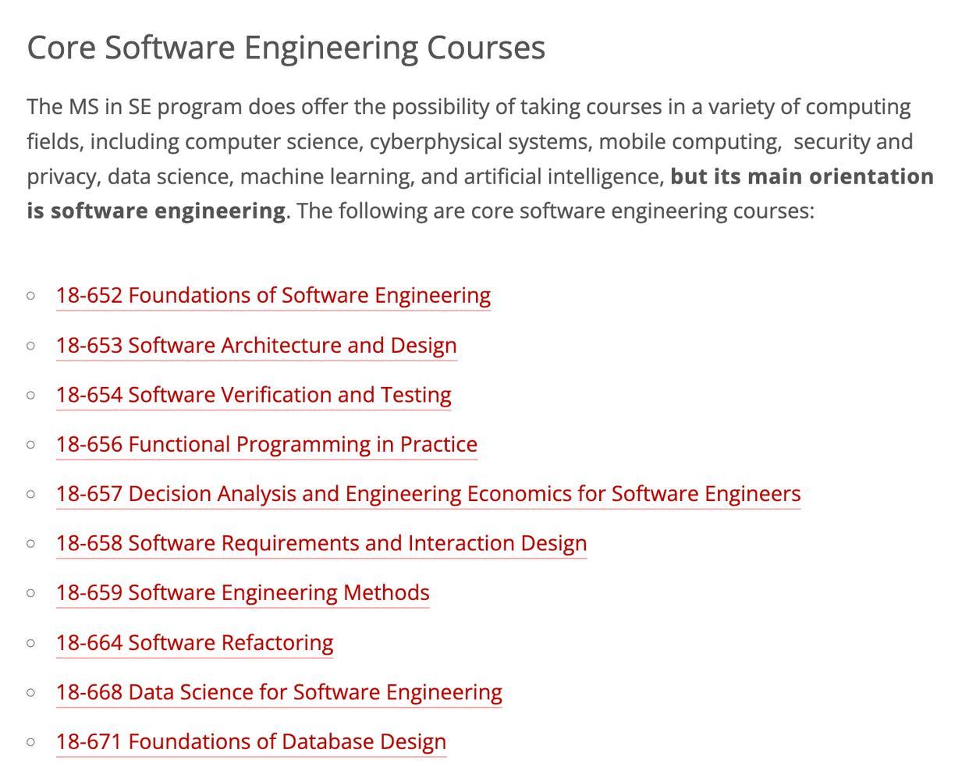Open 18-671 Foundations of Database Design link
This screenshot has height=778, width=969.
(250, 742)
